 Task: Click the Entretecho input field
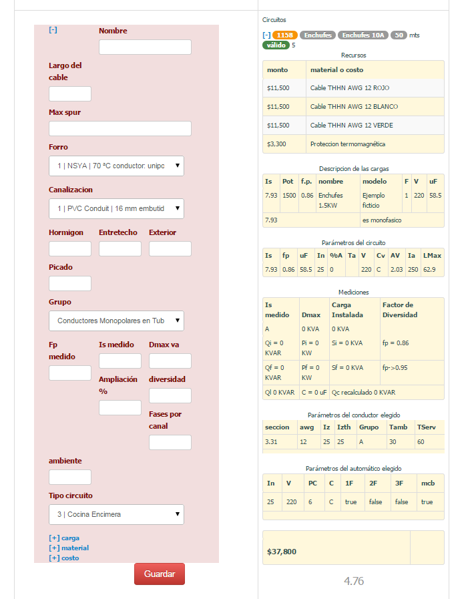[x=120, y=248]
